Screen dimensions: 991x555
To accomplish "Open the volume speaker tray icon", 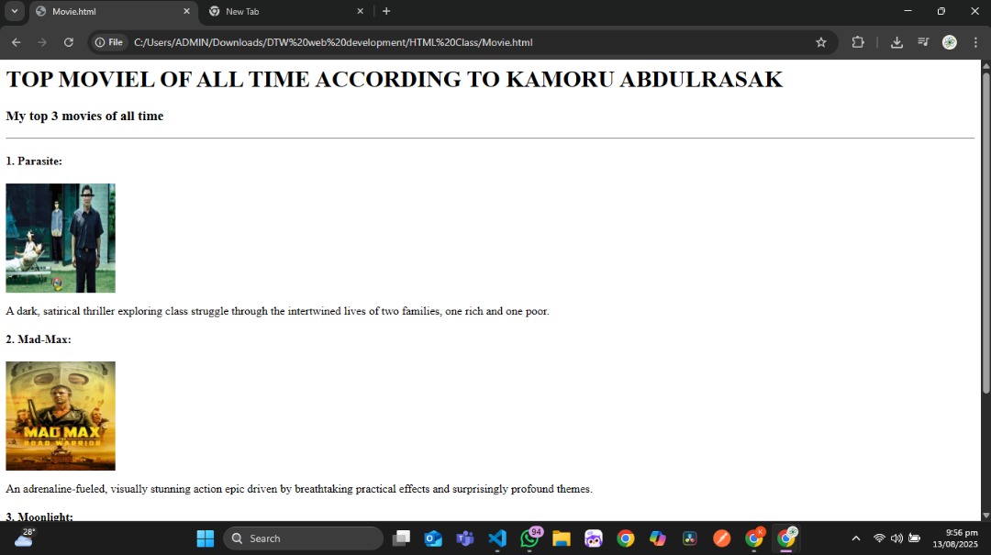I will coord(896,538).
